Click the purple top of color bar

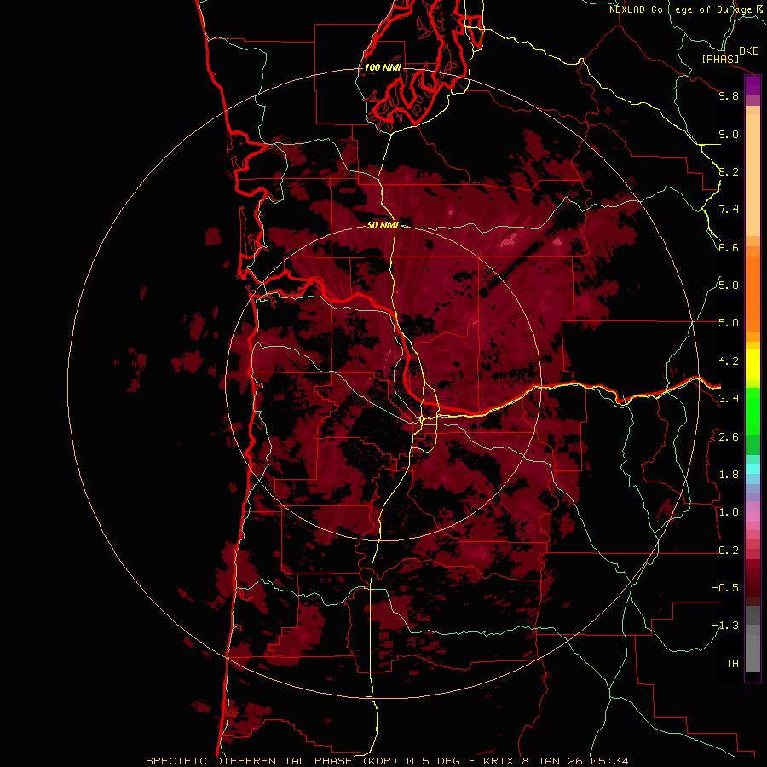(x=753, y=85)
